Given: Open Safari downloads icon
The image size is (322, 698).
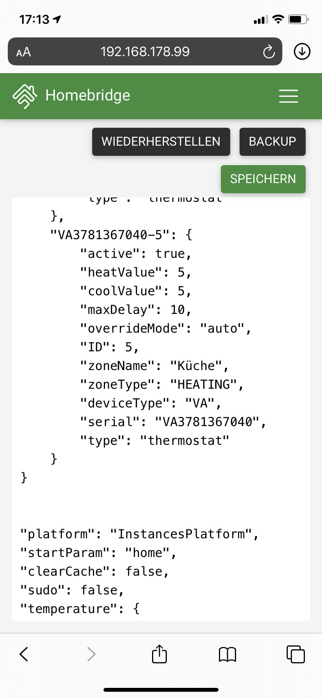Looking at the screenshot, I should (302, 51).
